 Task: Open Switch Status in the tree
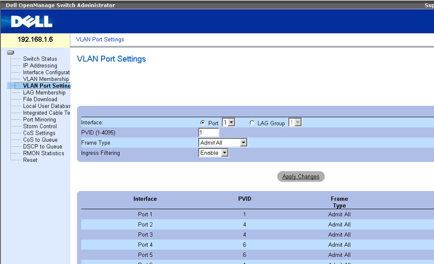coord(40,59)
